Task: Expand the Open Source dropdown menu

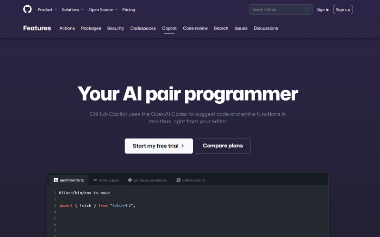Action: 103,9
